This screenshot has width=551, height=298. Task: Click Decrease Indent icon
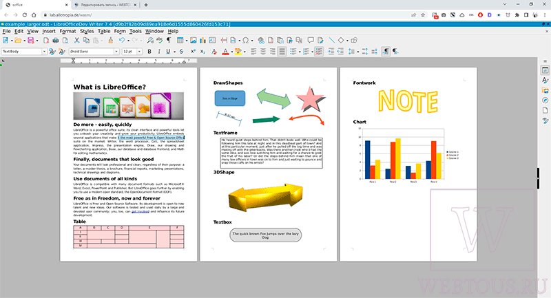pyautogui.click(x=340, y=52)
